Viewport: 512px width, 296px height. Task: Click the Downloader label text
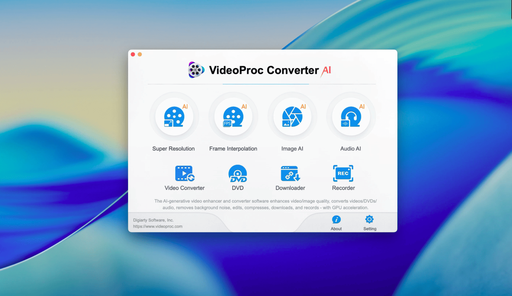click(x=290, y=188)
